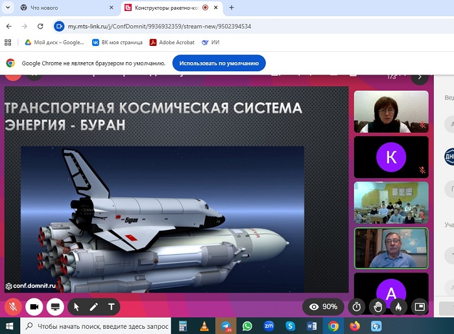Toggle the 90% eye visibility indicator
This screenshot has width=454, height=334.
(323, 306)
